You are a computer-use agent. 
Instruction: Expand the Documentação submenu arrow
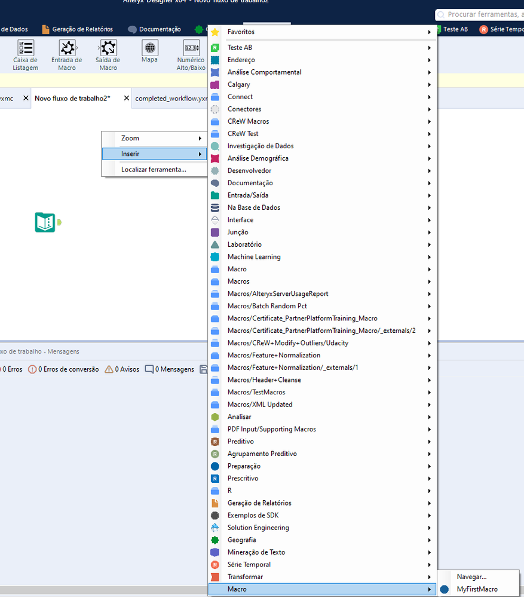click(429, 183)
